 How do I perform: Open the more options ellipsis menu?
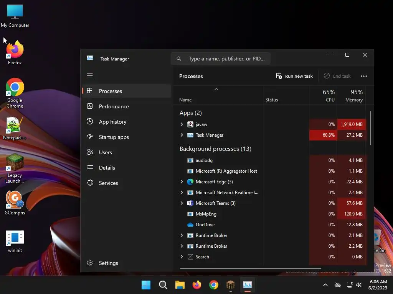364,76
